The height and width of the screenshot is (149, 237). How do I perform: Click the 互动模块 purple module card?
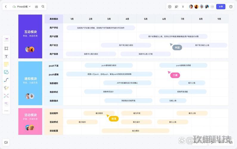(30, 36)
